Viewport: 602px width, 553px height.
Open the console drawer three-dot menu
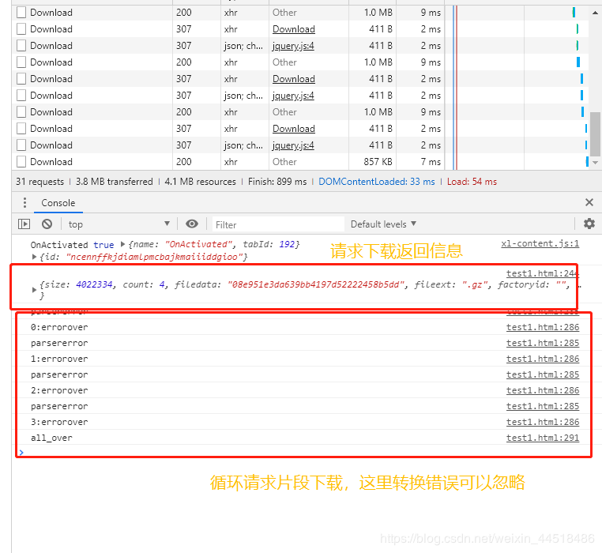pyautogui.click(x=24, y=203)
